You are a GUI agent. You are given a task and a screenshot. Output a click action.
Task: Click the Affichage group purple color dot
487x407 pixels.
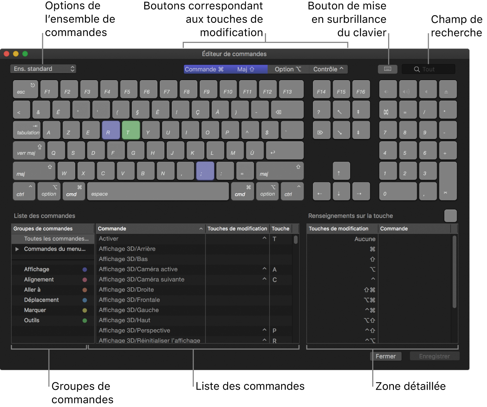click(85, 270)
